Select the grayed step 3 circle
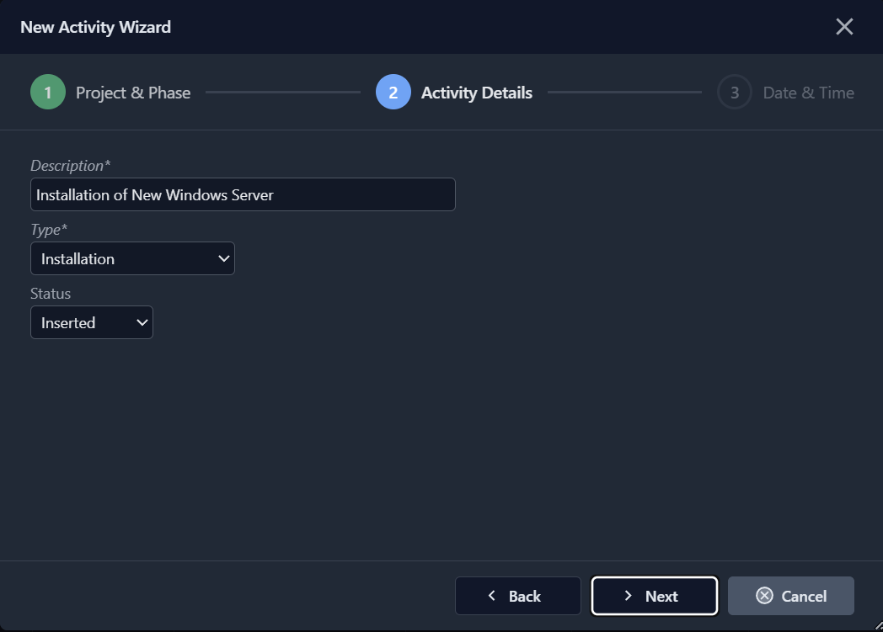883x632 pixels. (x=733, y=92)
